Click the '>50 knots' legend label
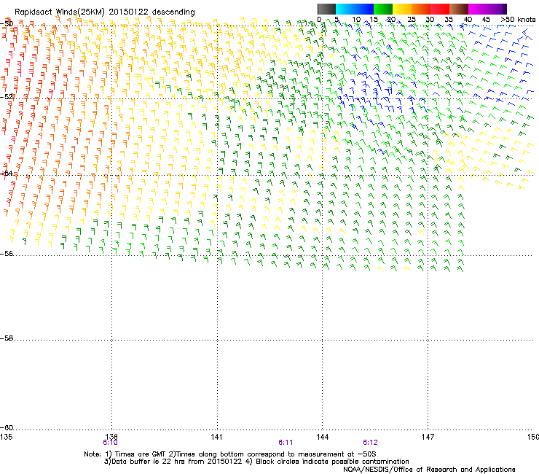The height and width of the screenshot is (474, 539). pos(518,20)
